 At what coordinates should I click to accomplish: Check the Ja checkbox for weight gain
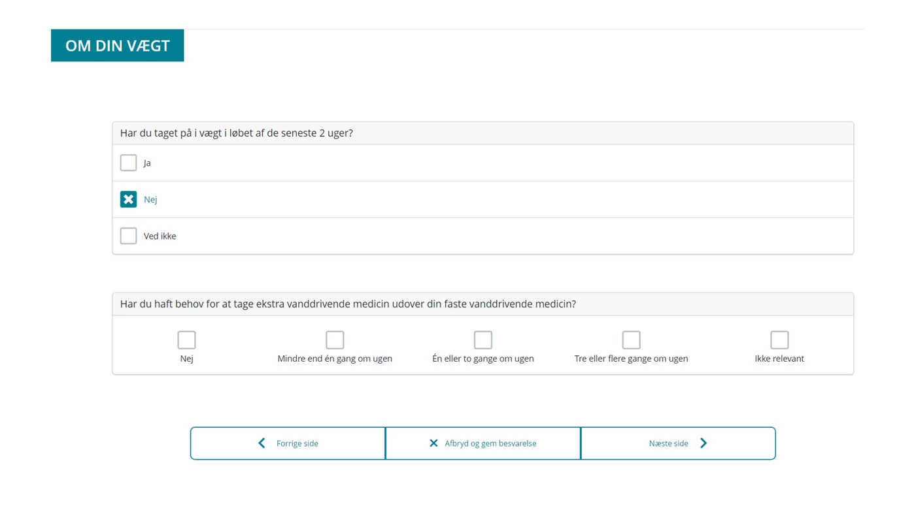pos(128,163)
